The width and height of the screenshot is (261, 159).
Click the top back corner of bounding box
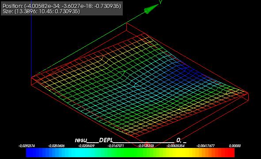pos(126,23)
